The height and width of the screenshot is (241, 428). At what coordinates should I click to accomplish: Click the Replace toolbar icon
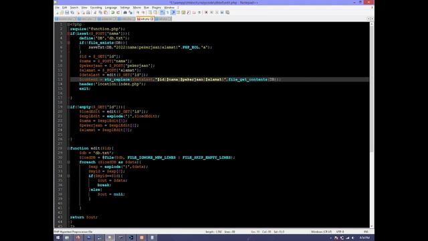(x=130, y=13)
